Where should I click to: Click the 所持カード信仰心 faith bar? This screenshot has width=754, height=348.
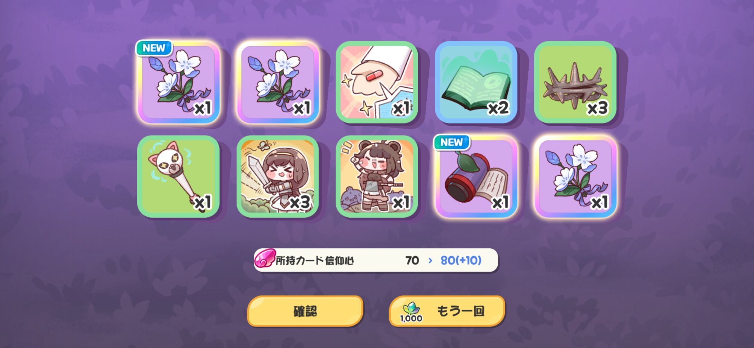tap(376, 260)
